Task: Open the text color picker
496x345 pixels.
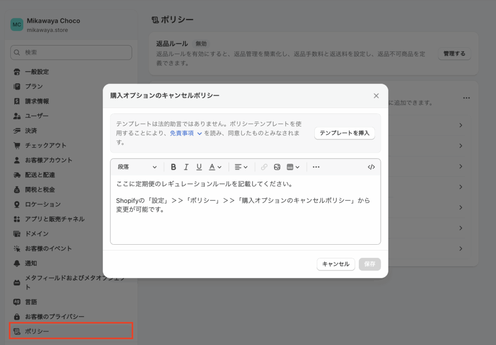Action: pyautogui.click(x=215, y=167)
